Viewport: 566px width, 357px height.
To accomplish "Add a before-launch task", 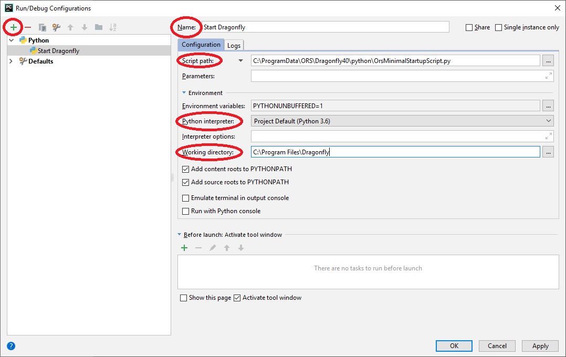I will [184, 247].
